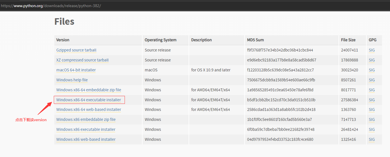Image resolution: width=390 pixels, height=157 pixels.
Task: Open SIG for Gzipped source tarball
Action: point(372,50)
